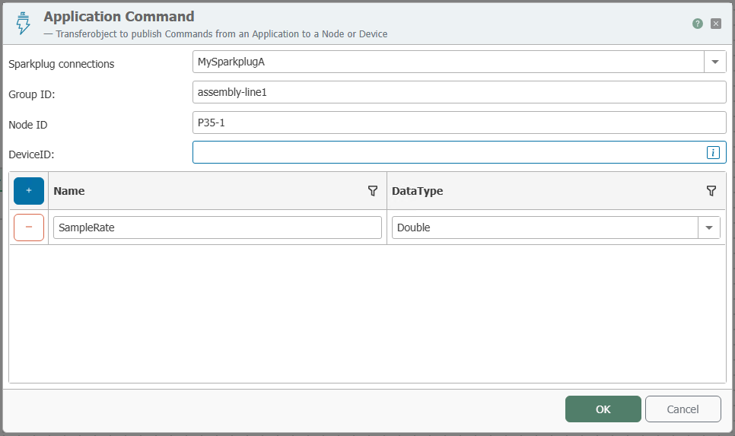Expand Sparkplug connections dropdown arrow
Image resolution: width=735 pixels, height=436 pixels.
coord(715,62)
